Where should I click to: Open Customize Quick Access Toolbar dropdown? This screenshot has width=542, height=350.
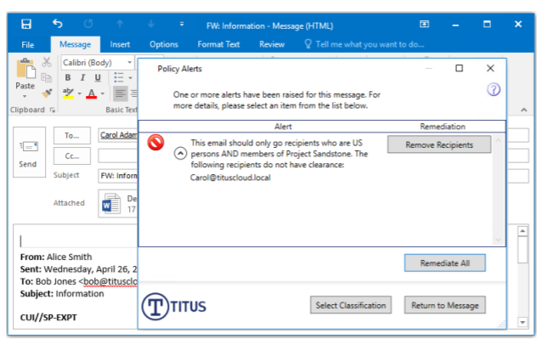tap(182, 24)
